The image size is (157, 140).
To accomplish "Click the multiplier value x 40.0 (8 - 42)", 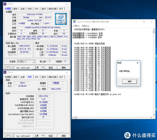I will 25,49.
